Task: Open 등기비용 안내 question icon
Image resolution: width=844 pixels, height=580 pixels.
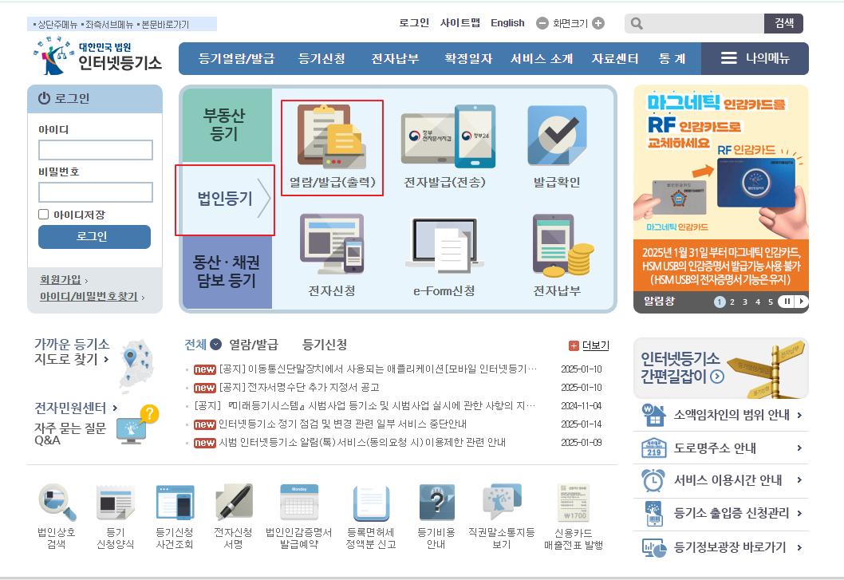Action: coord(436,503)
